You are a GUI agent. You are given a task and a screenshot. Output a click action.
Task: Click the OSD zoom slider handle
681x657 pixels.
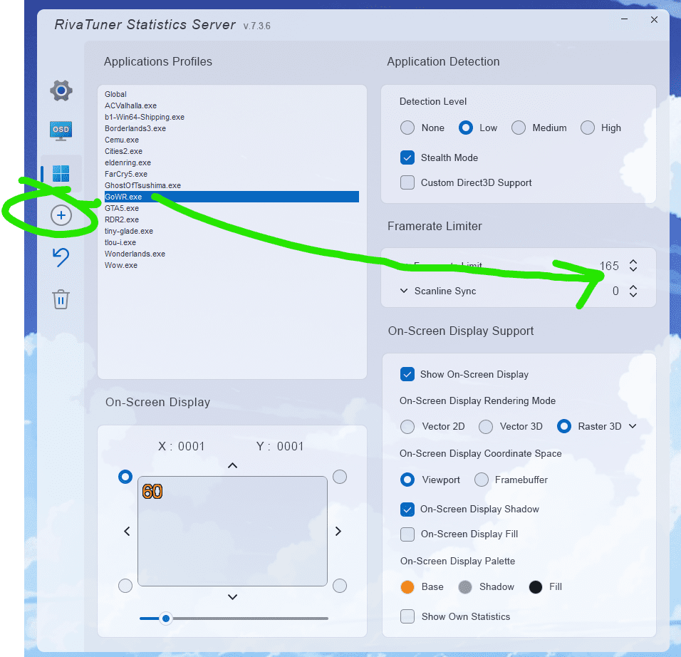point(165,619)
